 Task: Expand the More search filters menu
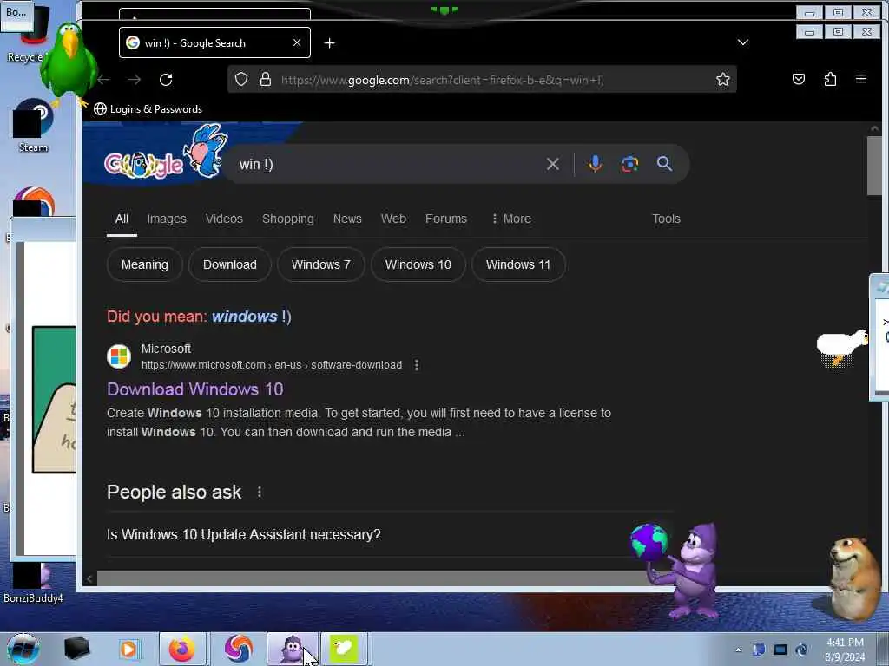[511, 219]
